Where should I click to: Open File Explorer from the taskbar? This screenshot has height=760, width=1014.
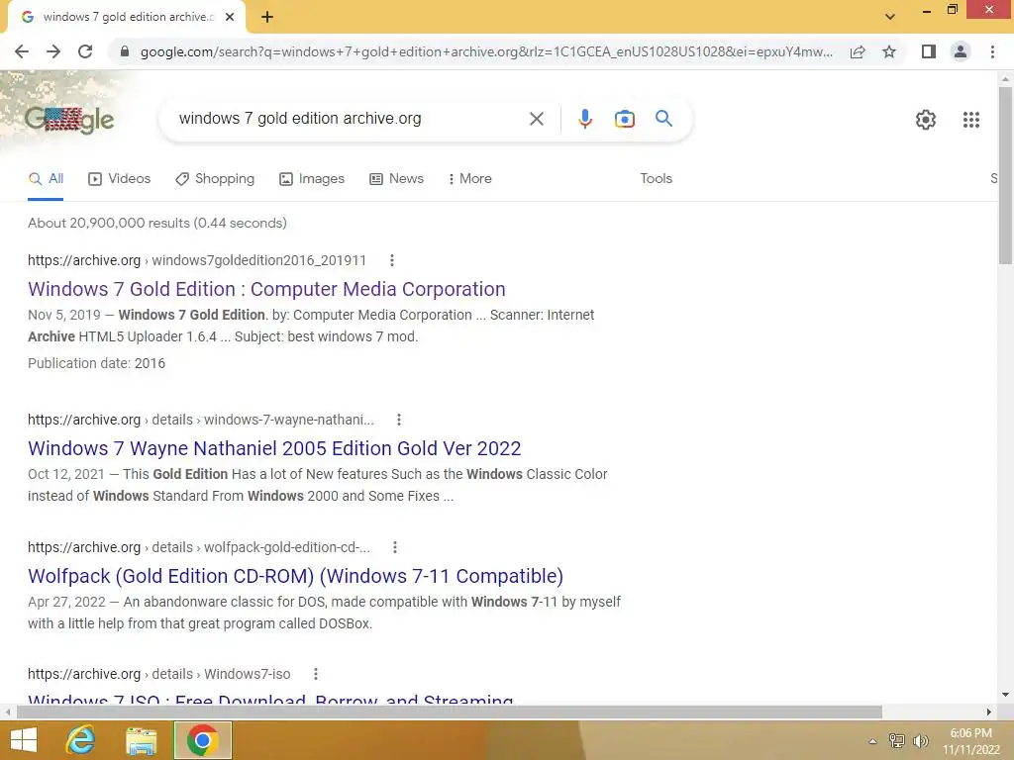coord(142,740)
